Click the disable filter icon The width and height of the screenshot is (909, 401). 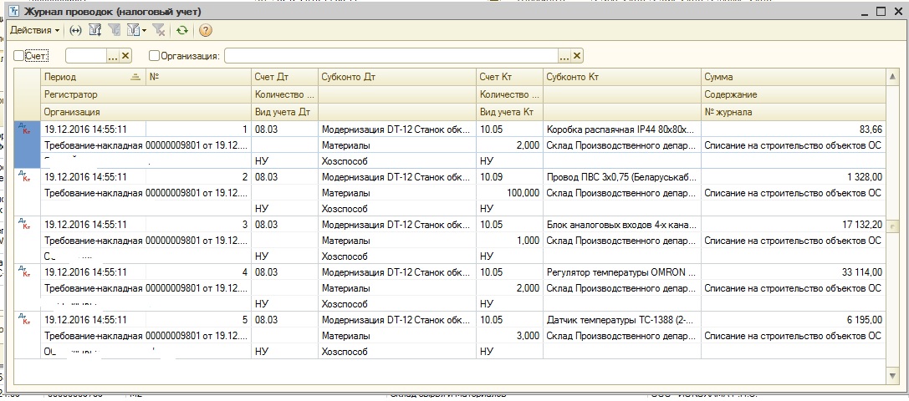click(x=160, y=30)
